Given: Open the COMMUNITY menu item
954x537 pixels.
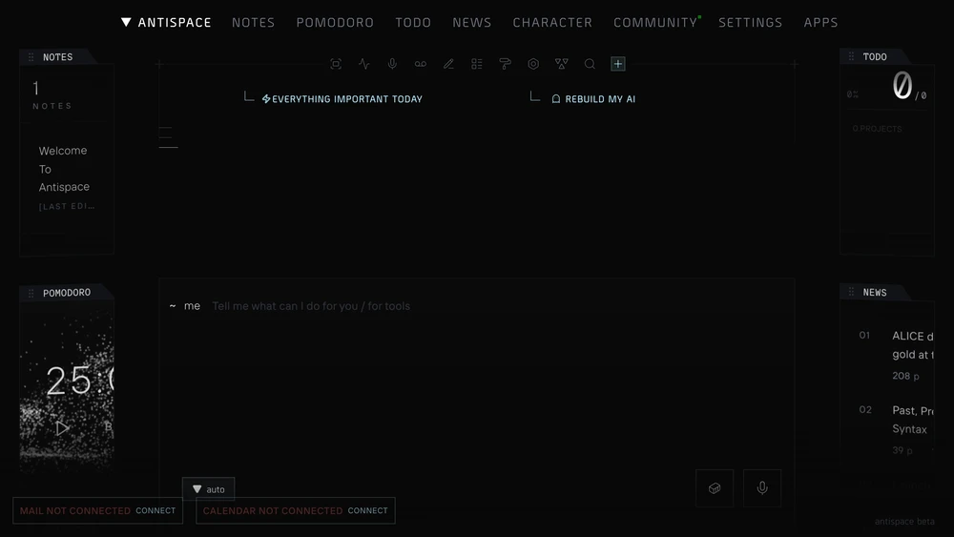Looking at the screenshot, I should (655, 23).
